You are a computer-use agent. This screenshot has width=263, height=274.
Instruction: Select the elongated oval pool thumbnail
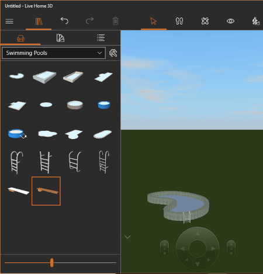click(103, 134)
